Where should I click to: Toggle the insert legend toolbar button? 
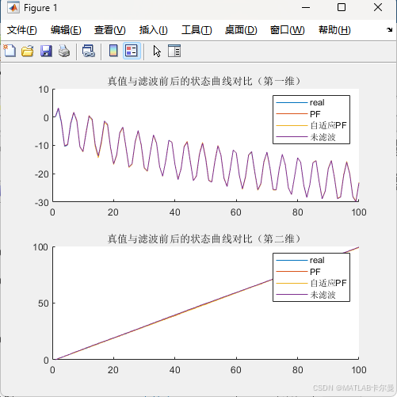[x=132, y=51]
